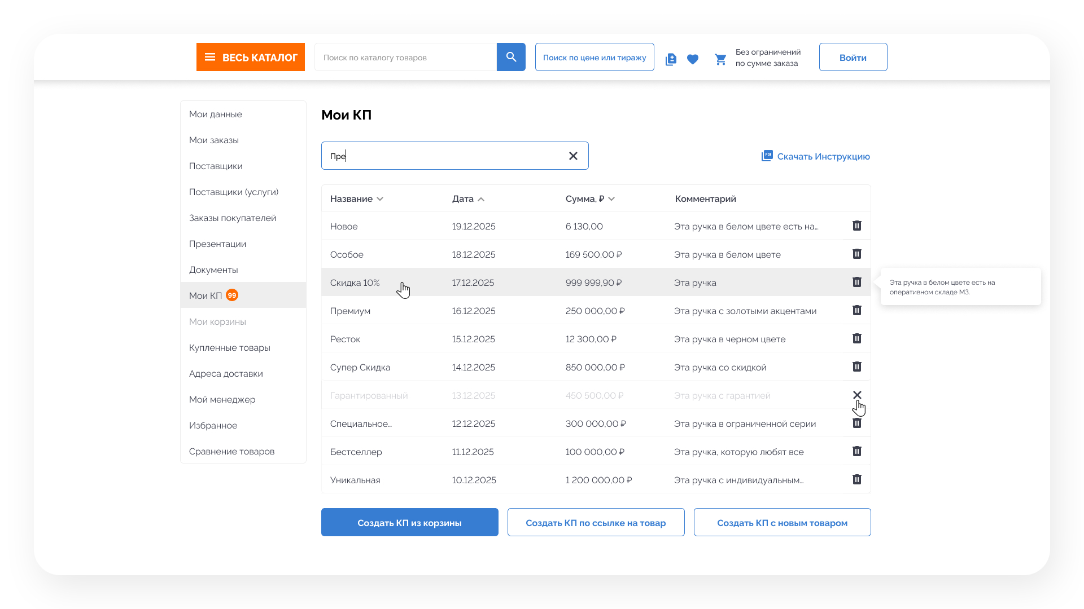Open the 'Особое' КП row name

coord(347,254)
